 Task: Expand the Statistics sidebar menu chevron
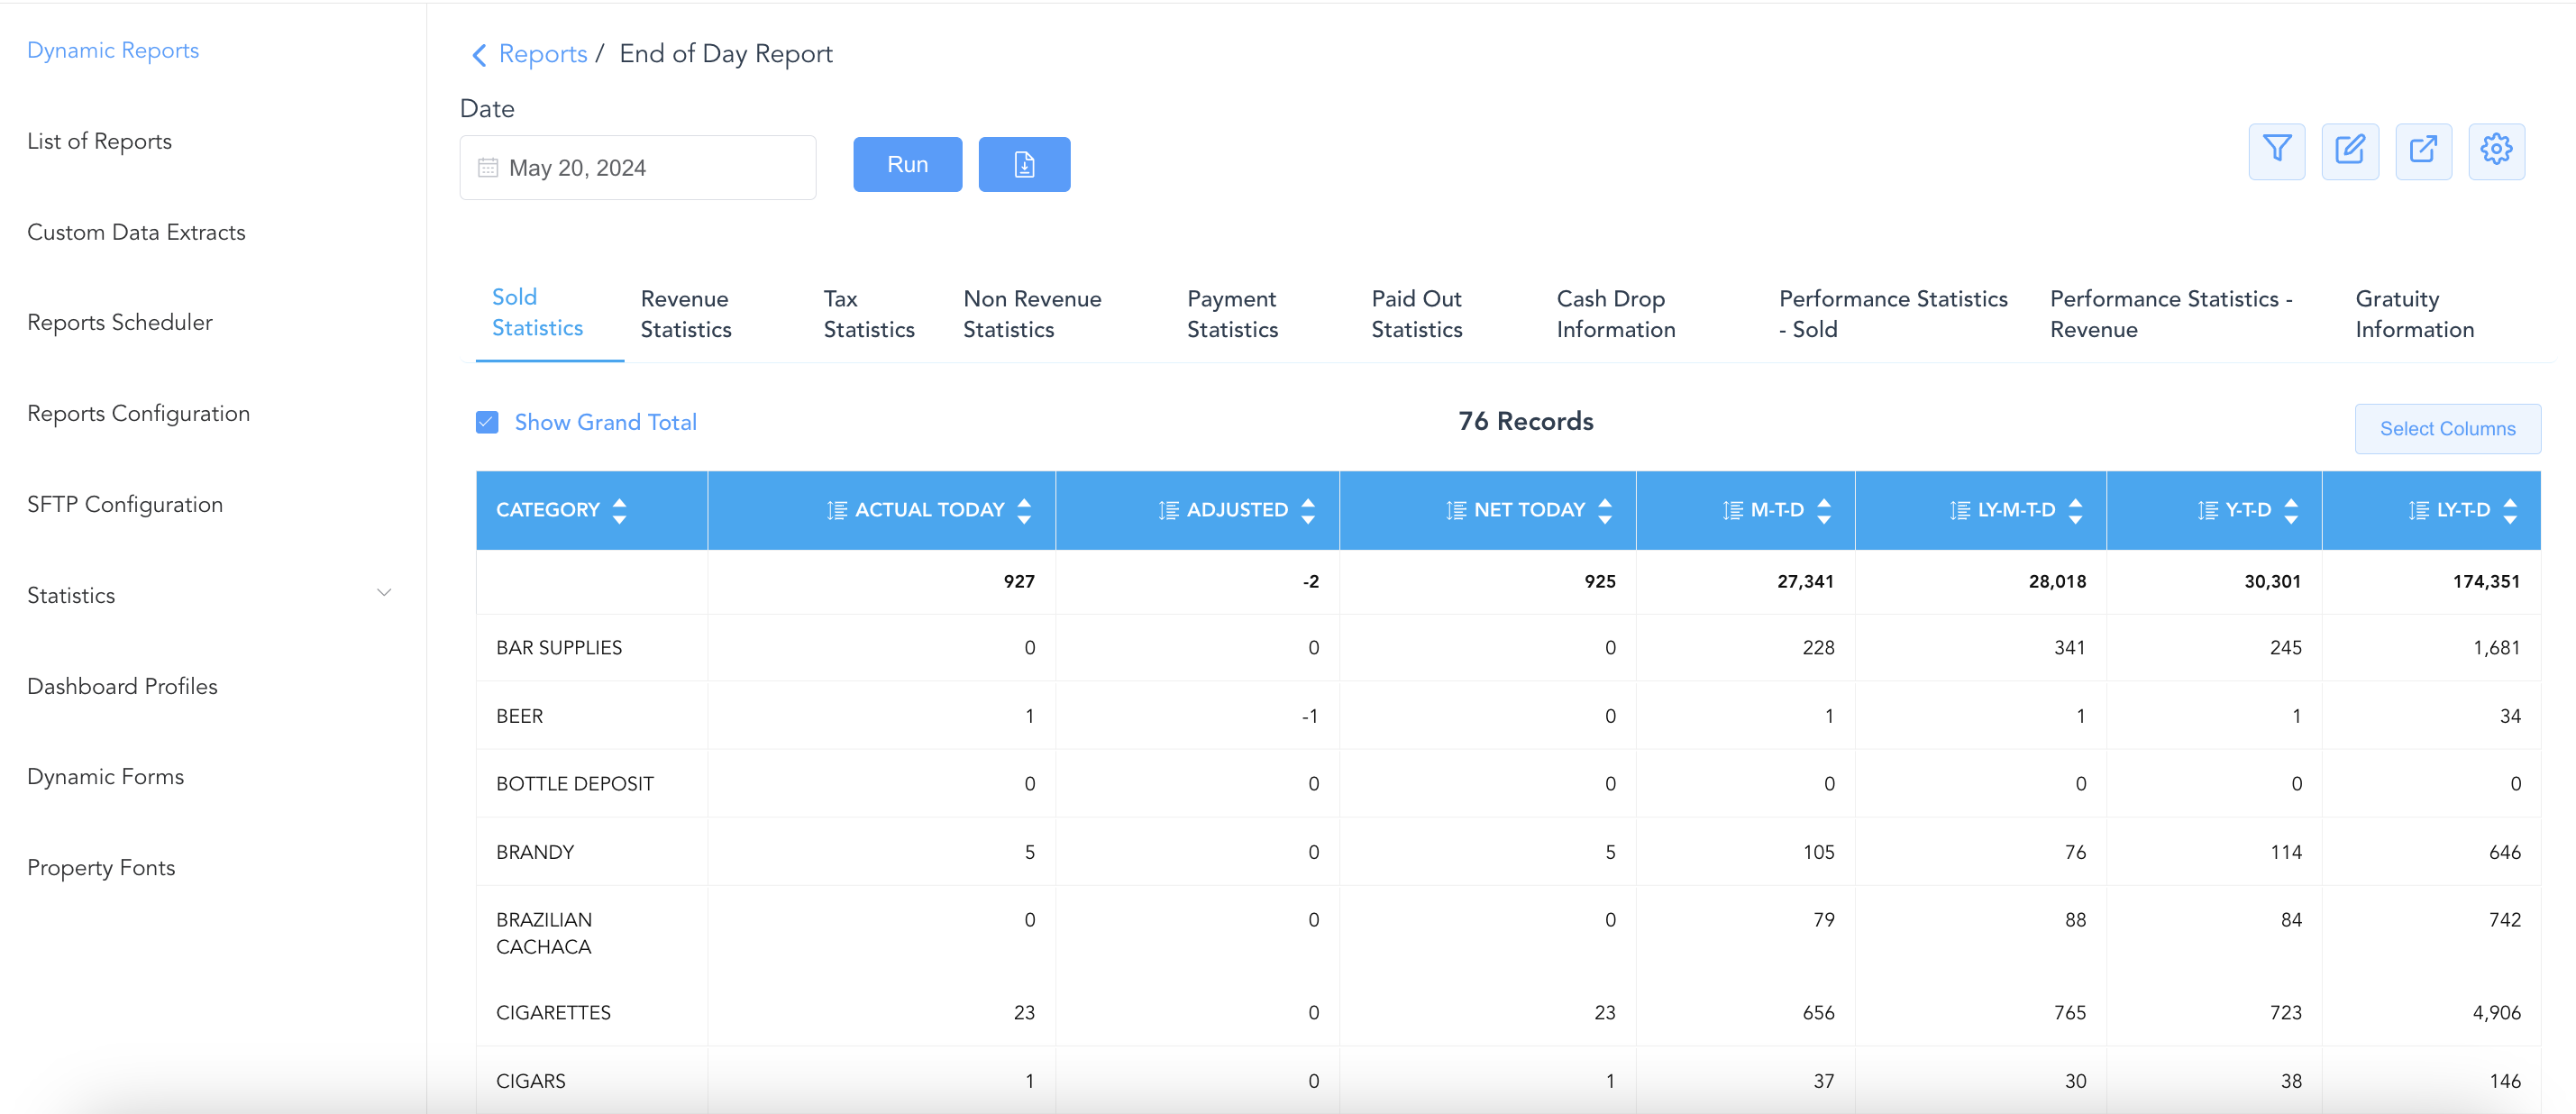pyautogui.click(x=383, y=594)
